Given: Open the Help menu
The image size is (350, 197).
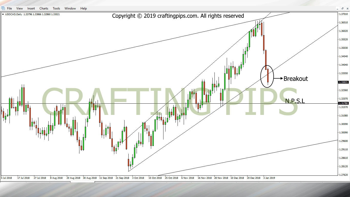Looking at the screenshot, I should tap(84, 8).
